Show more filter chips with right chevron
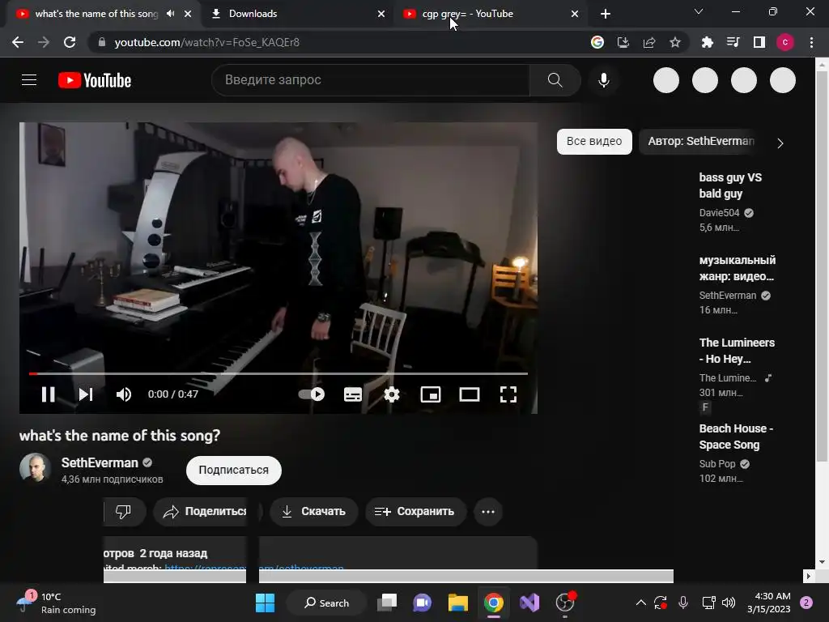829x622 pixels. (780, 143)
